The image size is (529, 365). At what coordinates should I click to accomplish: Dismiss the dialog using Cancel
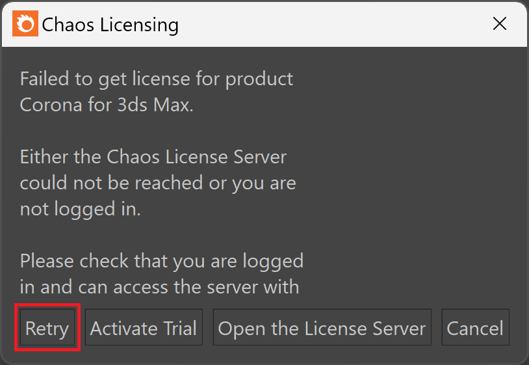(475, 327)
